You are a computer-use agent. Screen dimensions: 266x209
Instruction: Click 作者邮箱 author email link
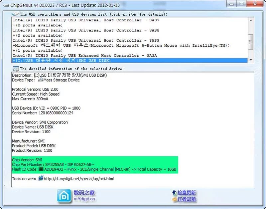187,199
